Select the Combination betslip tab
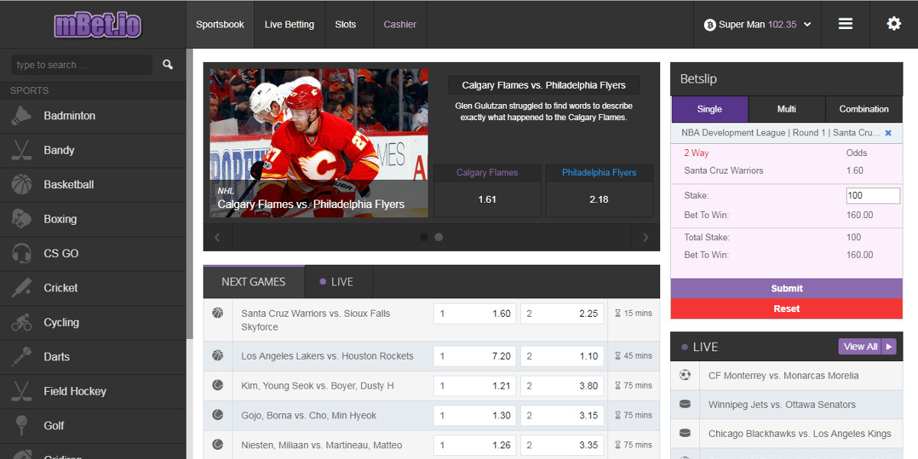918x459 pixels. (x=864, y=109)
